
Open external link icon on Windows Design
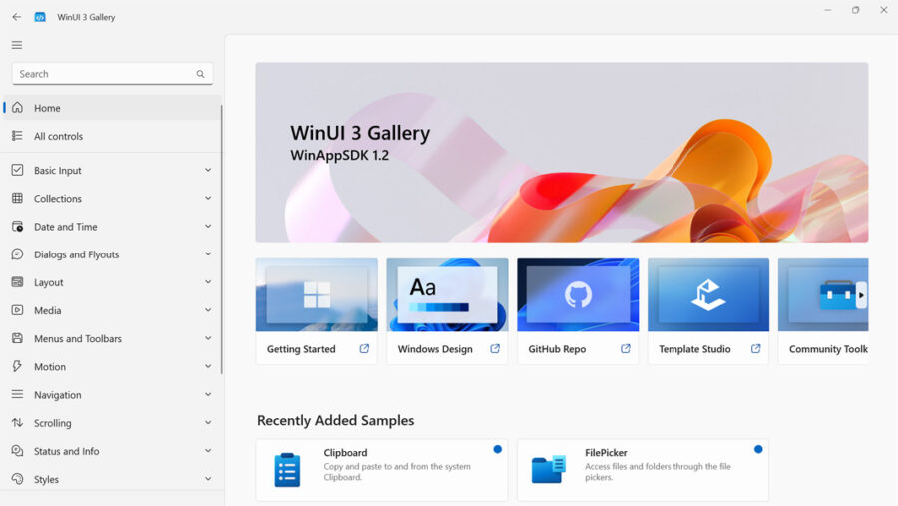[x=495, y=349]
